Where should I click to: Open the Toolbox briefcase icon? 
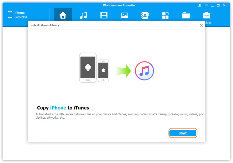206,15
